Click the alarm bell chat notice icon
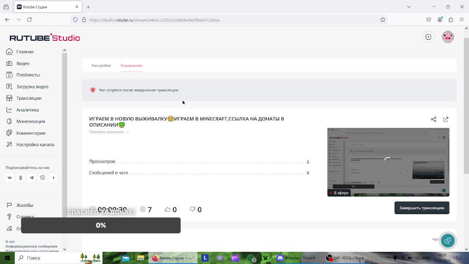 tap(93, 90)
